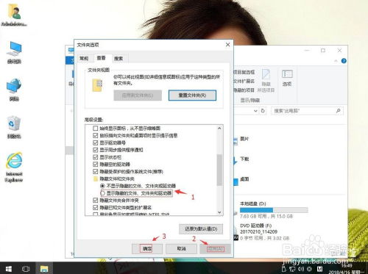Click the network icon in system tray
This screenshot has width=368, height=274.
pyautogui.click(x=292, y=269)
